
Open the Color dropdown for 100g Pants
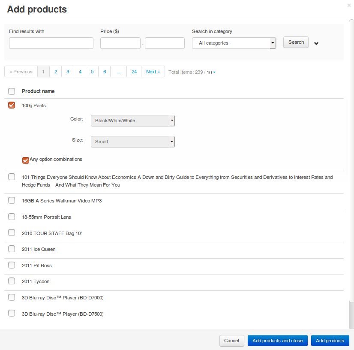coord(133,121)
